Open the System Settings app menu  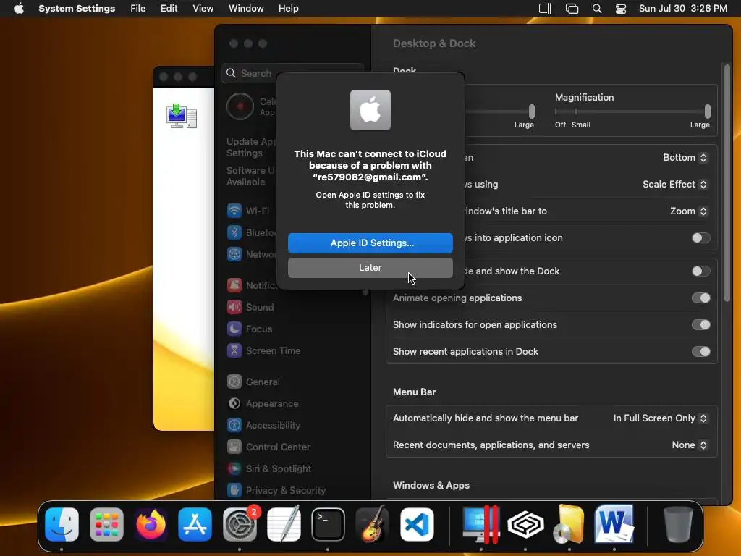(x=77, y=9)
